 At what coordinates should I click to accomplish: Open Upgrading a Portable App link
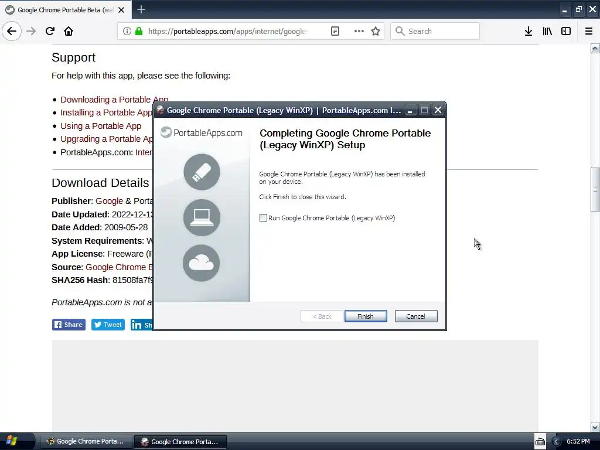click(107, 139)
